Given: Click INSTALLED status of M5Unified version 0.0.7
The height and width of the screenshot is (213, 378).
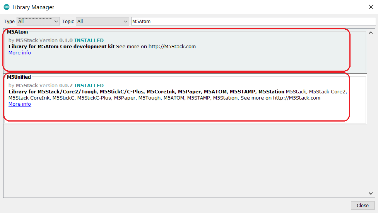Looking at the screenshot, I should (x=89, y=86).
